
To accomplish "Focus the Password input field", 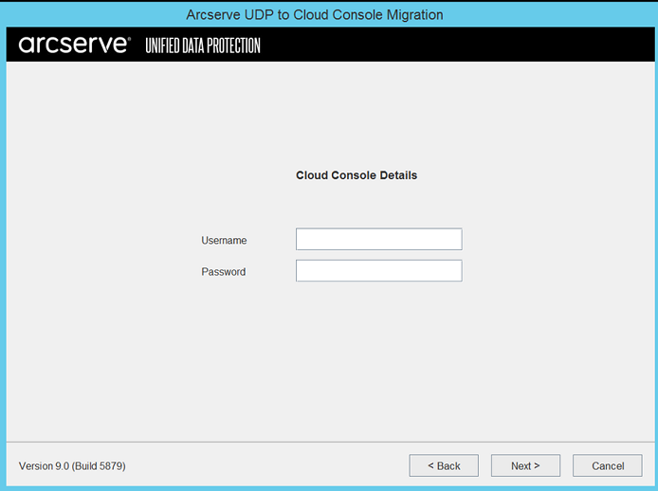I will [379, 271].
